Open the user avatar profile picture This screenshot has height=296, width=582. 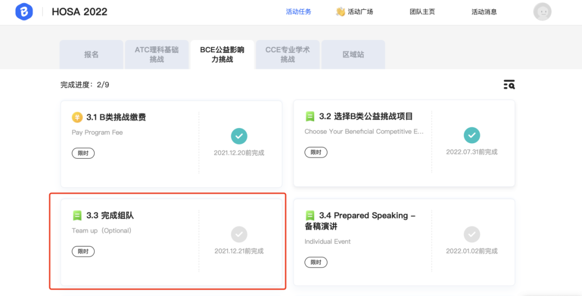click(x=542, y=11)
